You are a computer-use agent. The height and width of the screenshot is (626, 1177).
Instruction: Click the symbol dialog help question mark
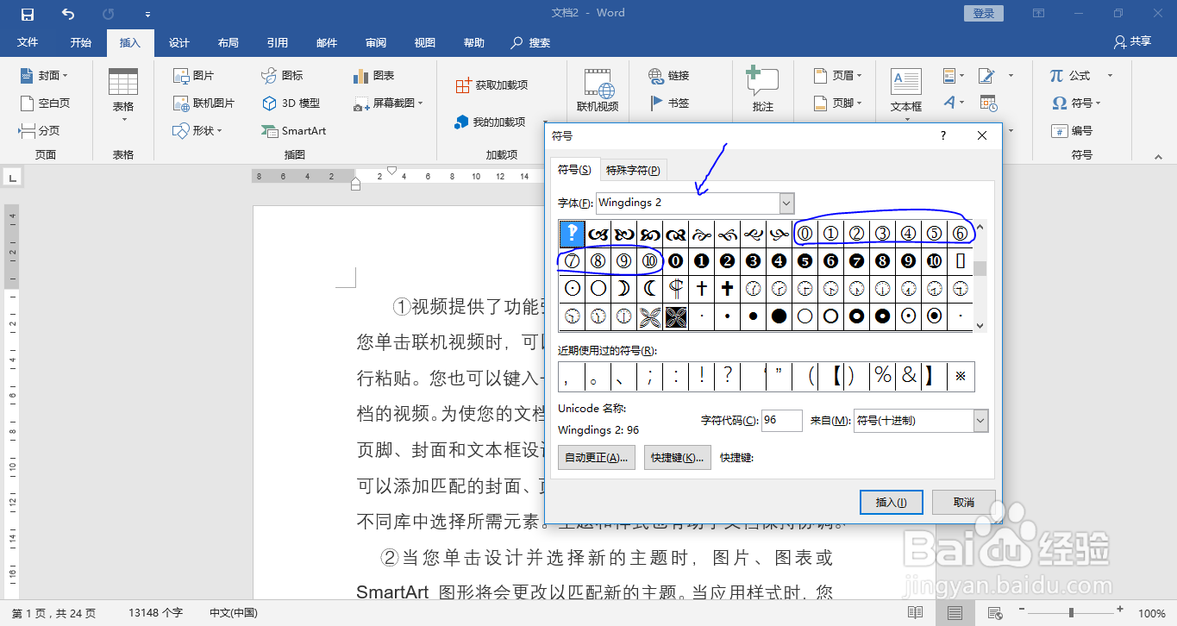(942, 136)
